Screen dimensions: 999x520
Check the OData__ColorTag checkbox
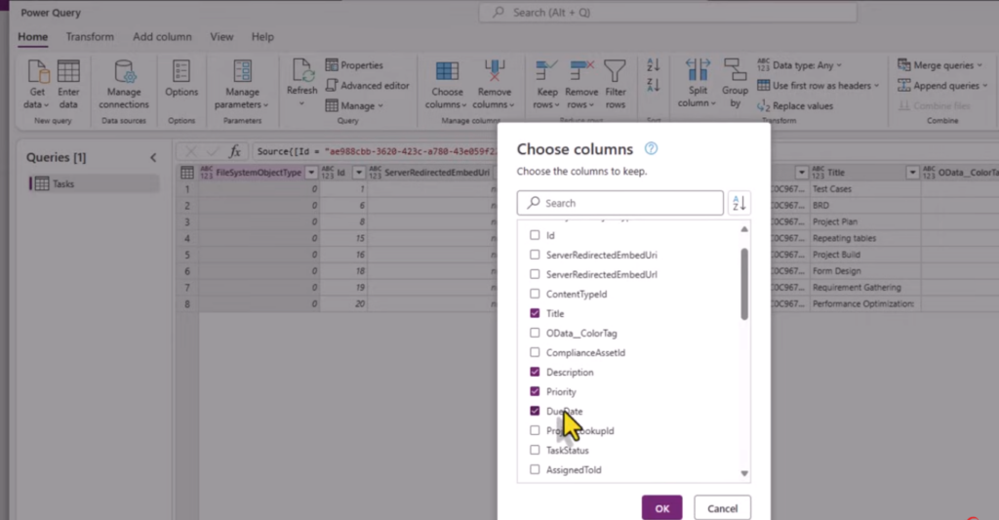point(535,333)
